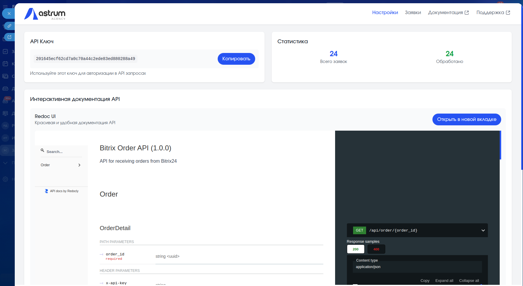523x286 pixels.
Task: Click the Astrum Agency logo
Action: coord(45,14)
